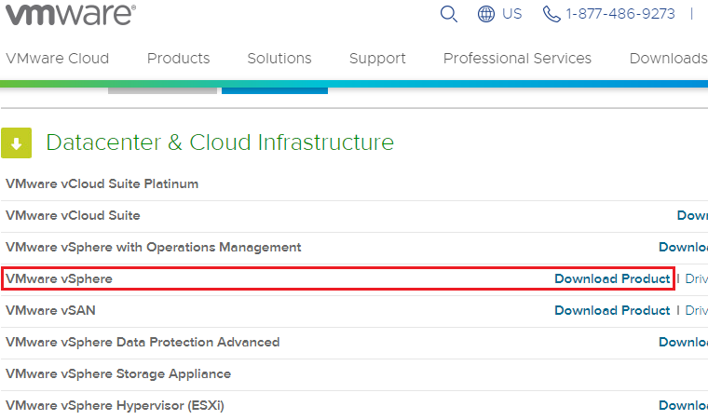
Task: Select VMware vCloud Suite Platinum text
Action: tap(102, 183)
